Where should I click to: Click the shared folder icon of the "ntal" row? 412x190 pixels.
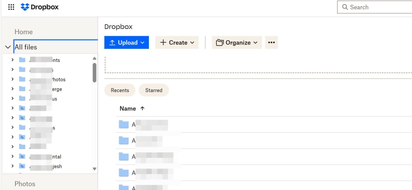coord(22,156)
